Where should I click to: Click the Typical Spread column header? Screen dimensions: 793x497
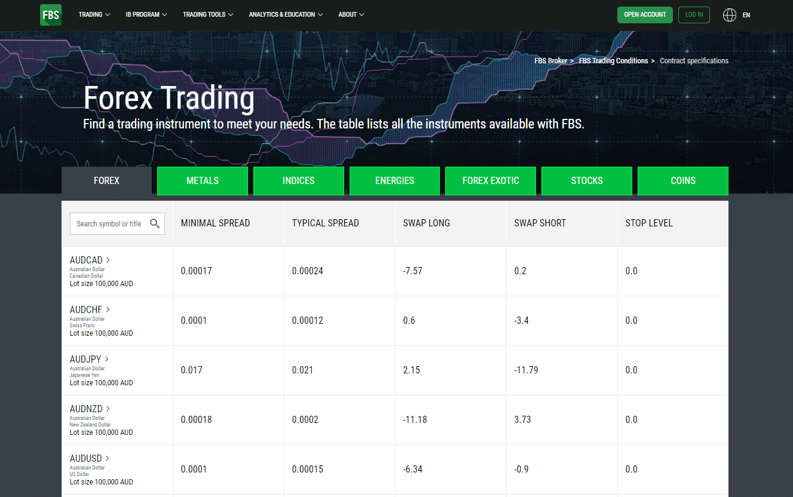tap(326, 223)
